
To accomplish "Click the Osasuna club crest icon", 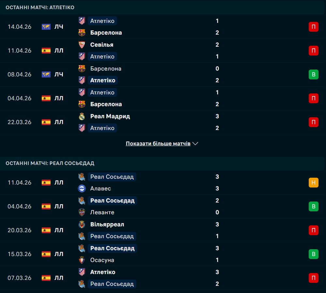I will [x=82, y=260].
